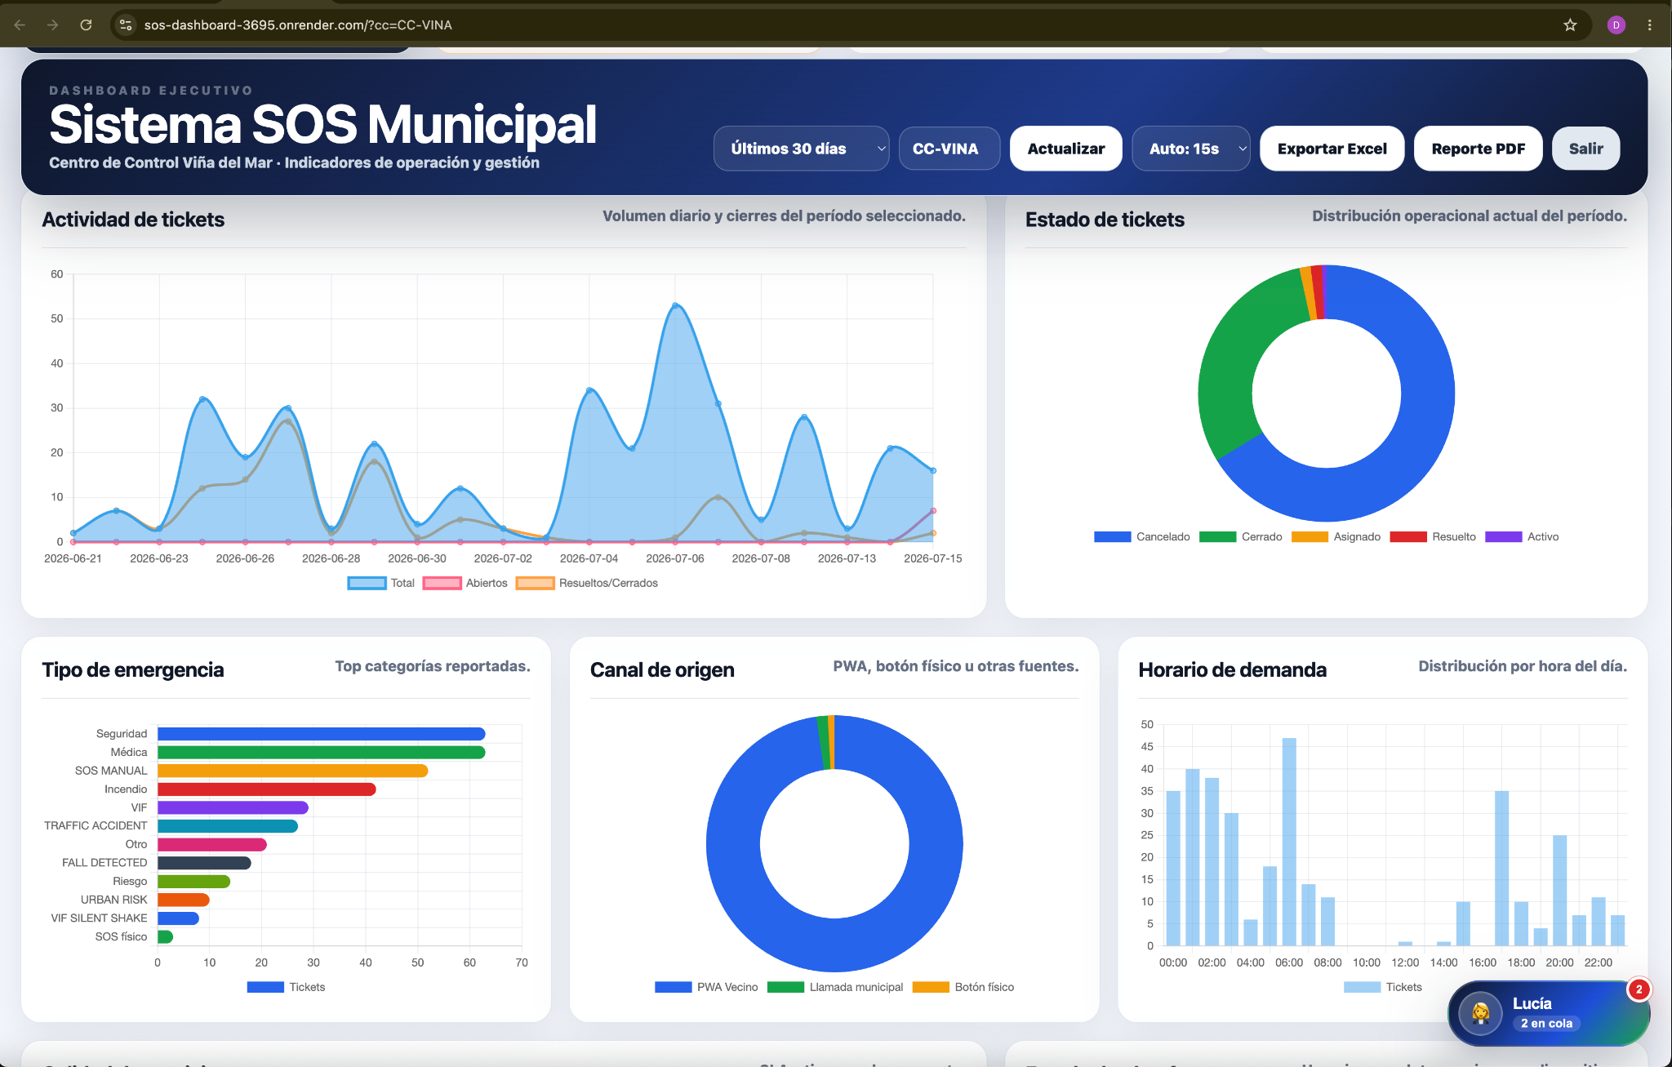Bookmark this page with the star icon

1570,24
